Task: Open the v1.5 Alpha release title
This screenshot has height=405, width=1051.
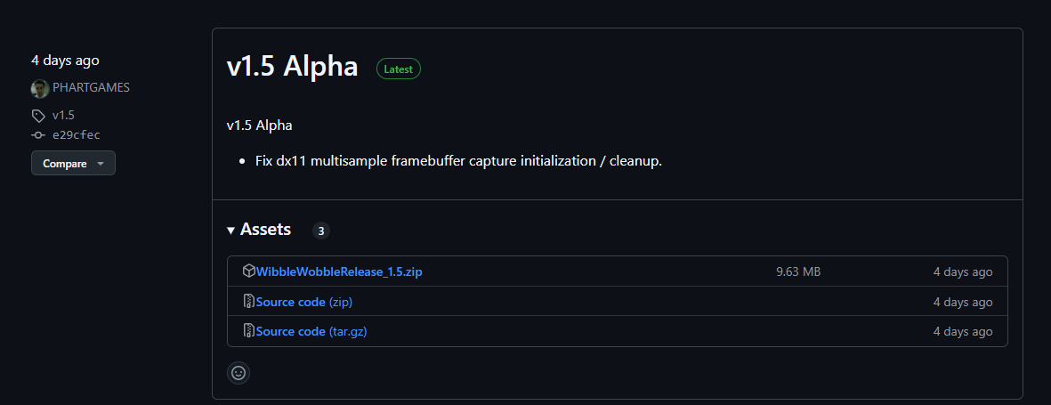Action: [x=292, y=68]
